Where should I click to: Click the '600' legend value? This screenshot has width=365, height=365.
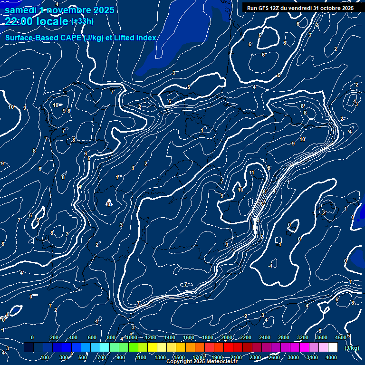pos(92,337)
